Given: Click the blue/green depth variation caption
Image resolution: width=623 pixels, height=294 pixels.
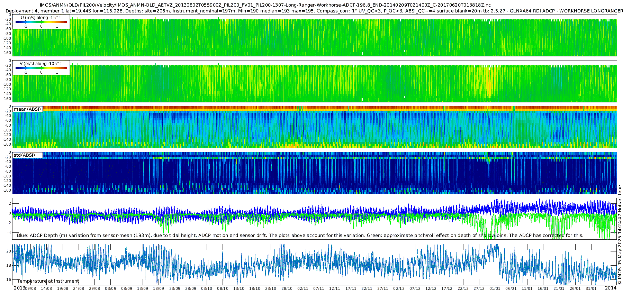Looking at the screenshot, I should click(300, 236).
